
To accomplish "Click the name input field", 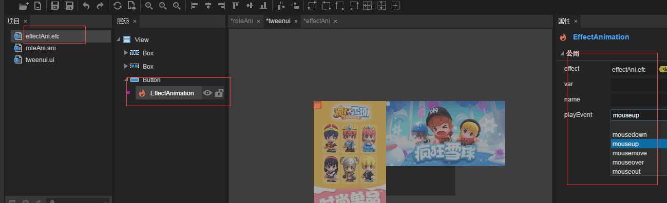I will pyautogui.click(x=639, y=99).
